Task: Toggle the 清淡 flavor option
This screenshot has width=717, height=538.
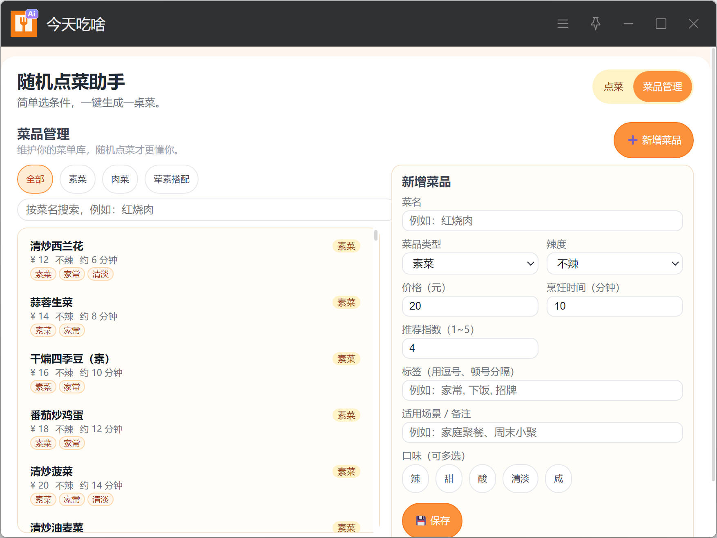Action: tap(520, 478)
